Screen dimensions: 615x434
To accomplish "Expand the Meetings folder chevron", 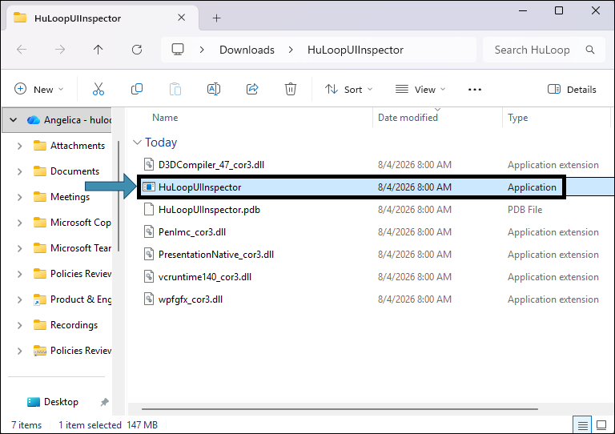I will (x=19, y=197).
